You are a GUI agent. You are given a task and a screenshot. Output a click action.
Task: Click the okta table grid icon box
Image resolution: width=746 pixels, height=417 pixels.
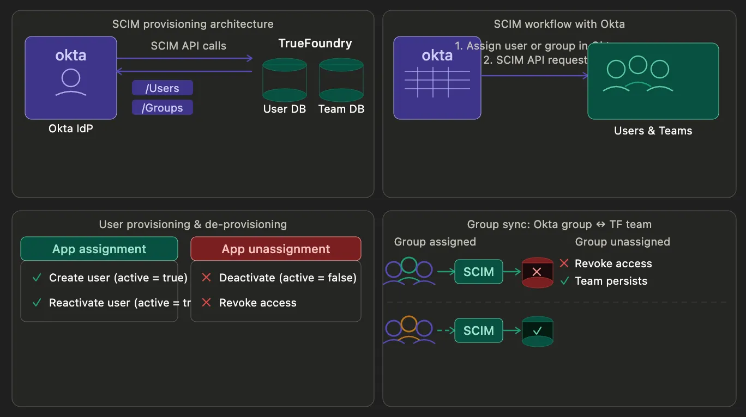click(x=437, y=78)
